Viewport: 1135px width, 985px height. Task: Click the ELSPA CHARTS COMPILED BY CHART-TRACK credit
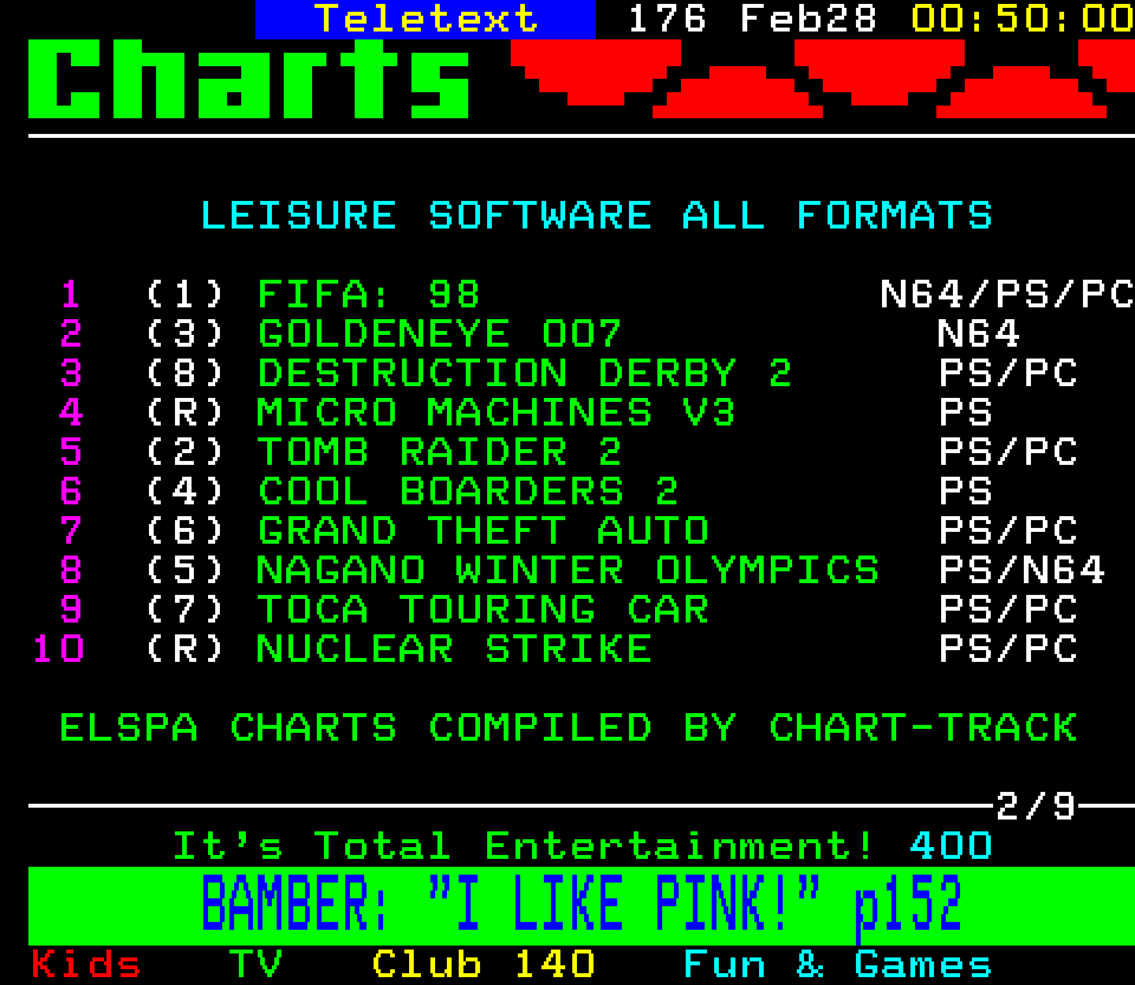pyautogui.click(x=568, y=728)
